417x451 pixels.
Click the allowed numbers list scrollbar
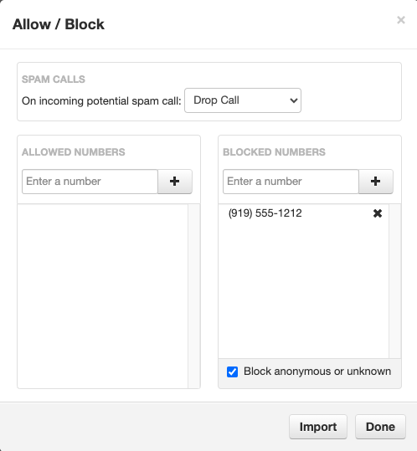point(194,296)
